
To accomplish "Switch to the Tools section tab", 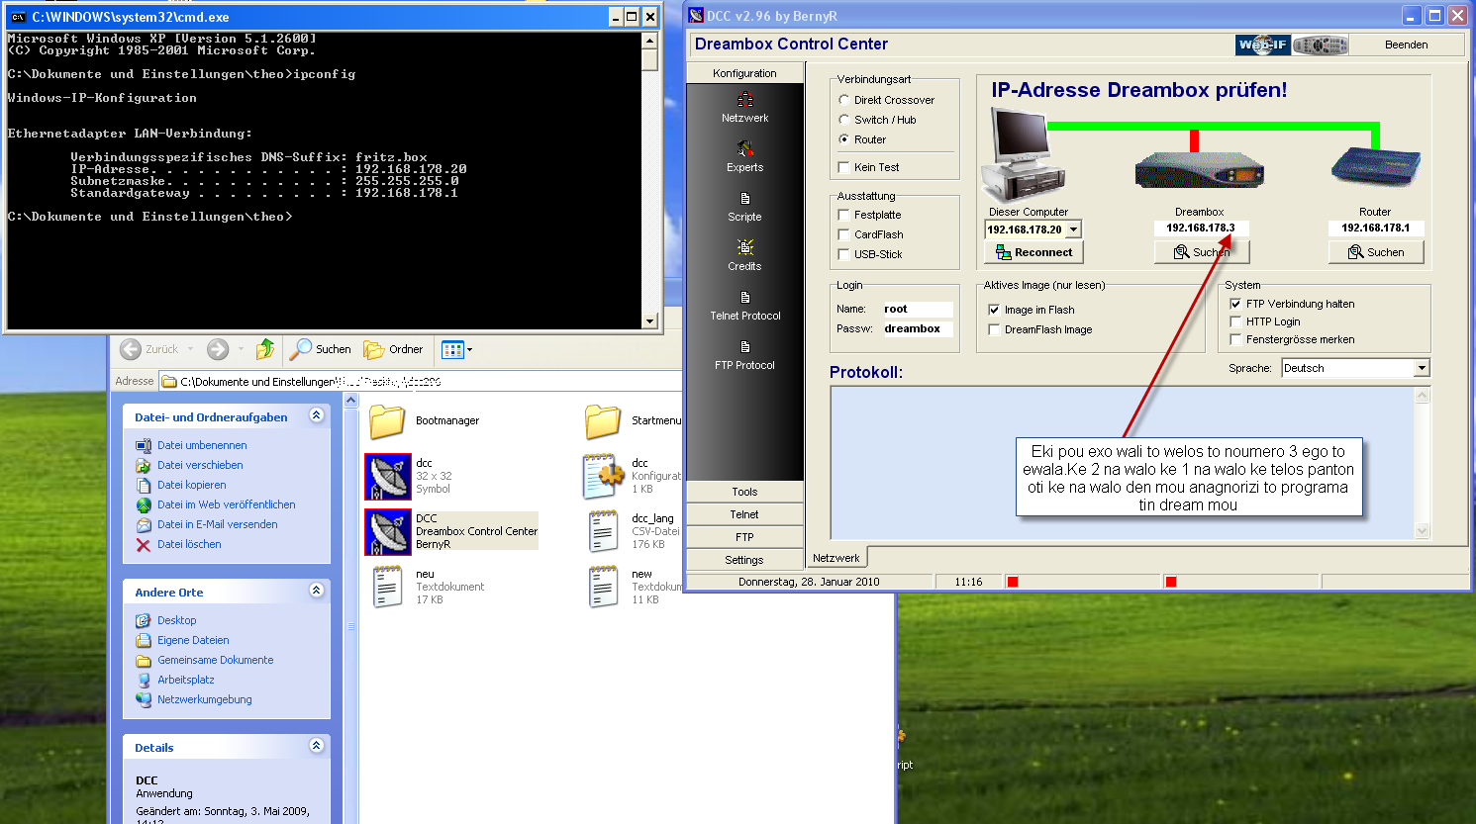I will [x=744, y=492].
